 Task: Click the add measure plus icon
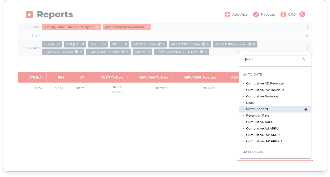tap(307, 48)
